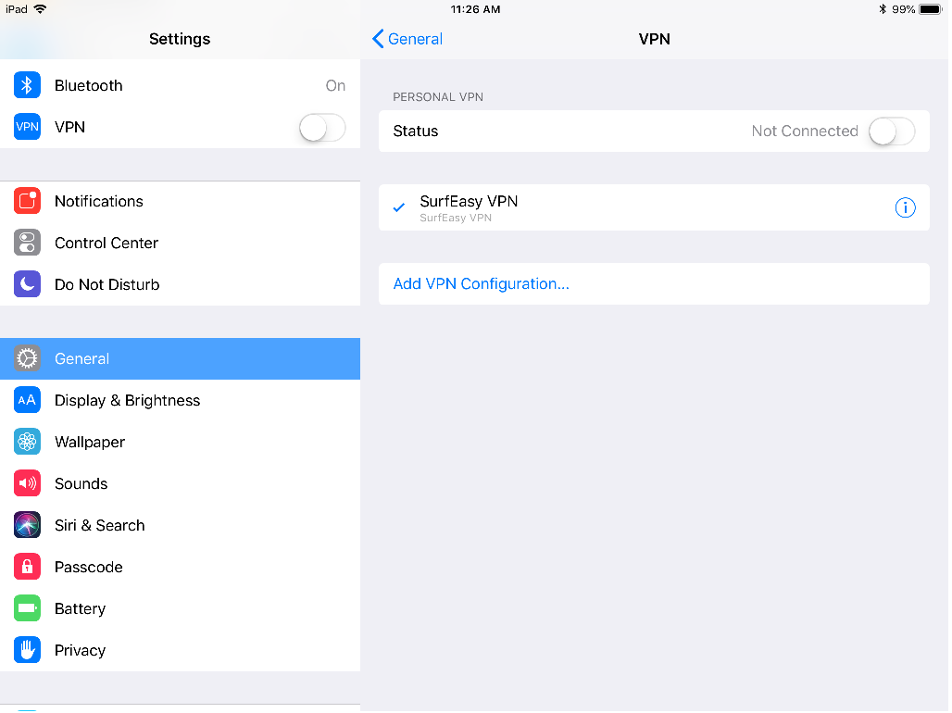This screenshot has height=713, width=952.
Task: Select the SurfEasy VPN checkmark row
Action: pyautogui.click(x=556, y=207)
